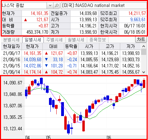The height and width of the screenshot is (140, 148).
Task: Open the 주별시세 tab
Action: tap(55, 40)
